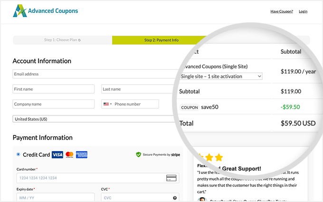Click the Email address field
The height and width of the screenshot is (202, 323).
pyautogui.click(x=95, y=74)
